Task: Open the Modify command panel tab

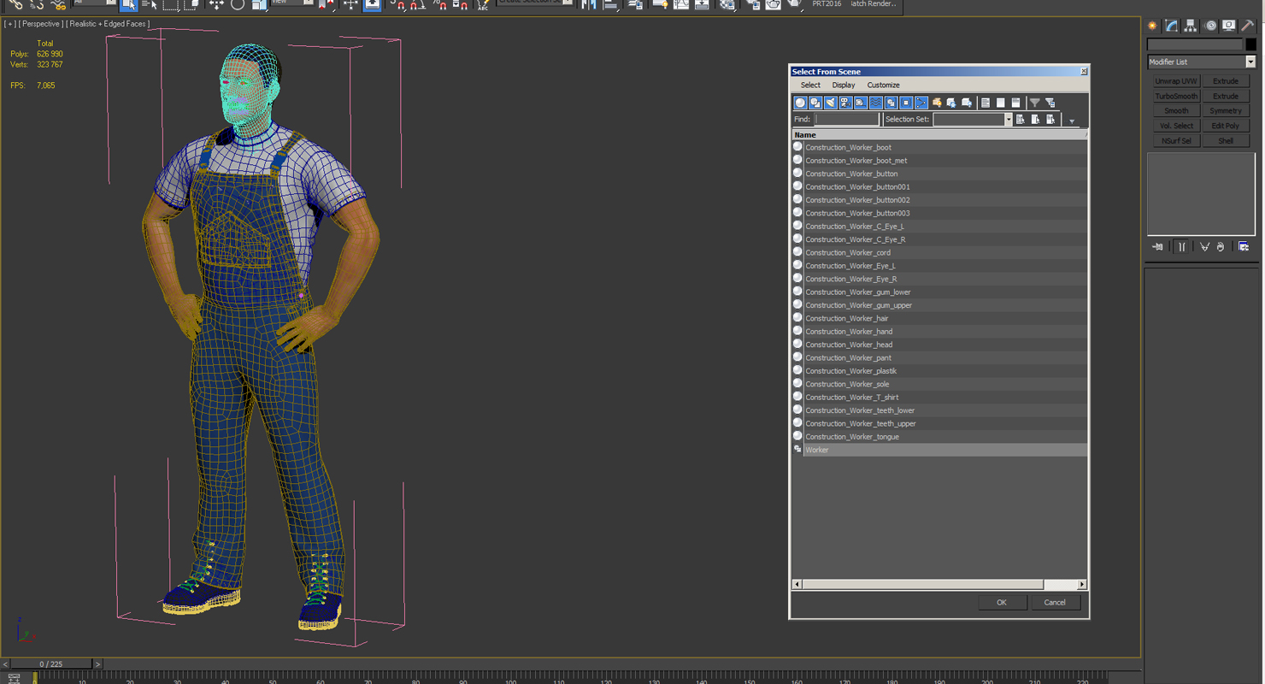Action: pos(1172,26)
